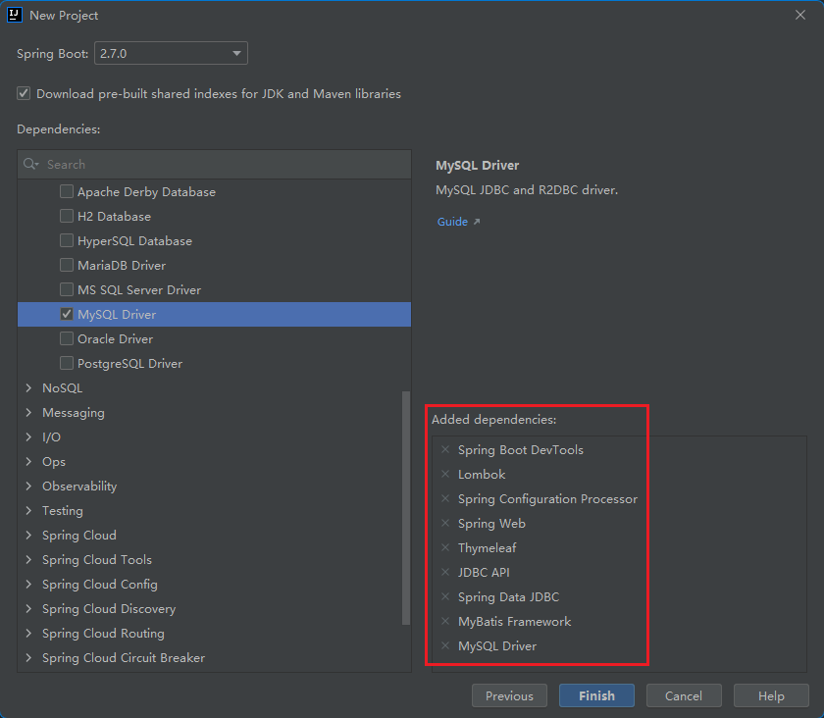The width and height of the screenshot is (824, 718).
Task: Remove Spring Configuration Processor dependency
Action: pos(445,499)
